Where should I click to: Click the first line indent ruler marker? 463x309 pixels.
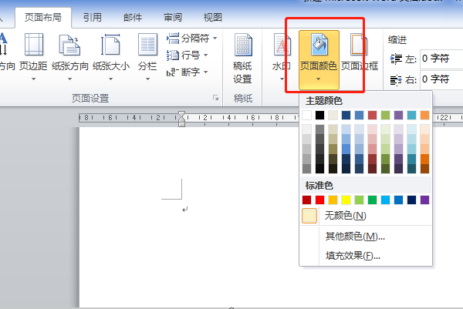181,114
